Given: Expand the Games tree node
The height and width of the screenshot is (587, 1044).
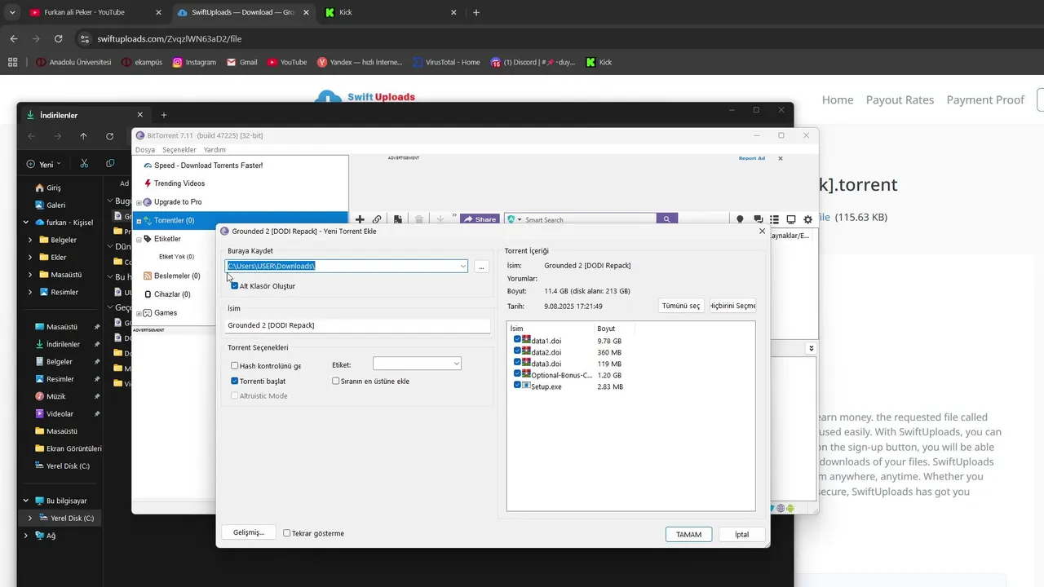Looking at the screenshot, I should [x=139, y=313].
